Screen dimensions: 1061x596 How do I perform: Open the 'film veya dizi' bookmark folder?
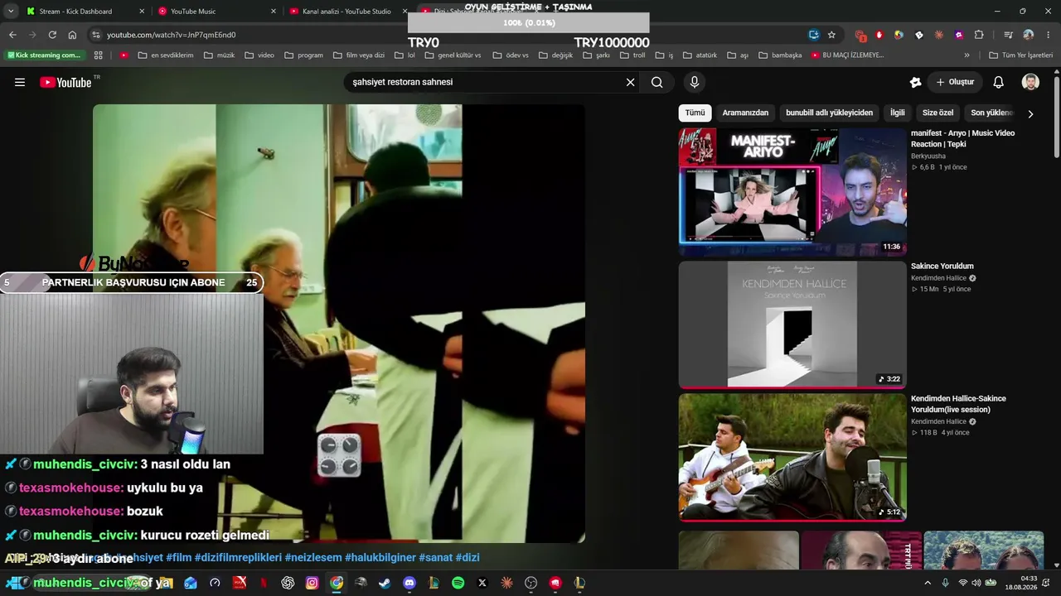pos(359,55)
